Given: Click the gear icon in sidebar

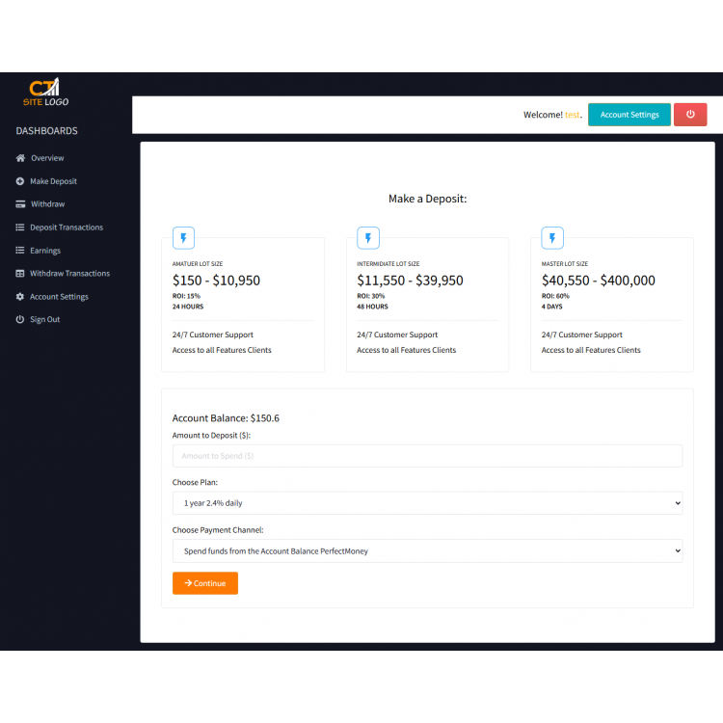Looking at the screenshot, I should pos(20,297).
